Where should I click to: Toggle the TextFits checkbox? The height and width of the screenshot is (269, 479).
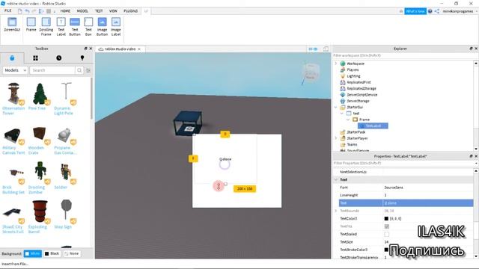pos(386,226)
